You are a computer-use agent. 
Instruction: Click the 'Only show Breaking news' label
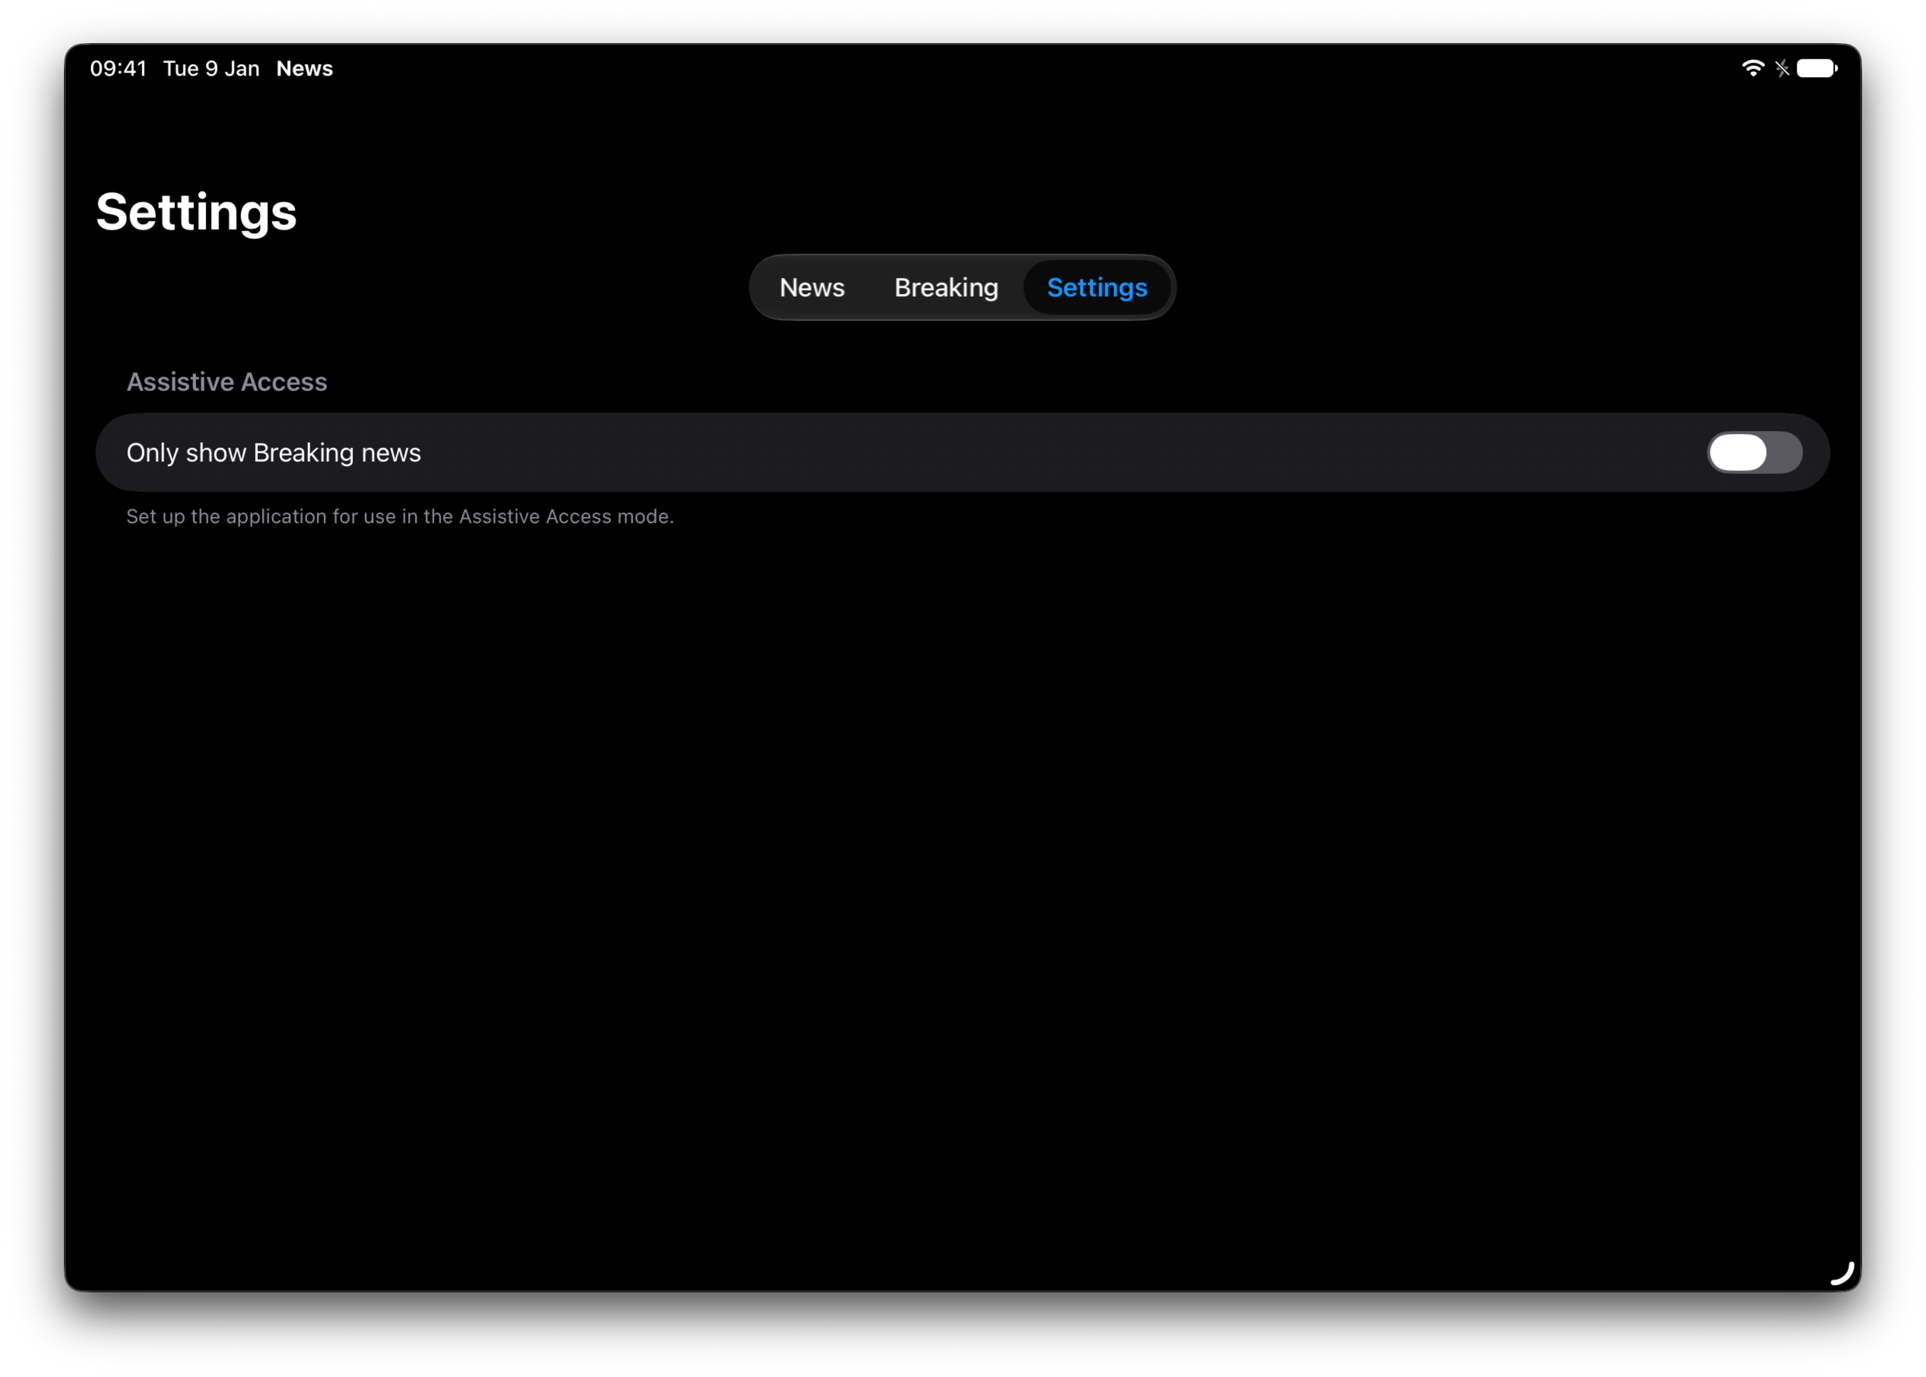(x=273, y=453)
